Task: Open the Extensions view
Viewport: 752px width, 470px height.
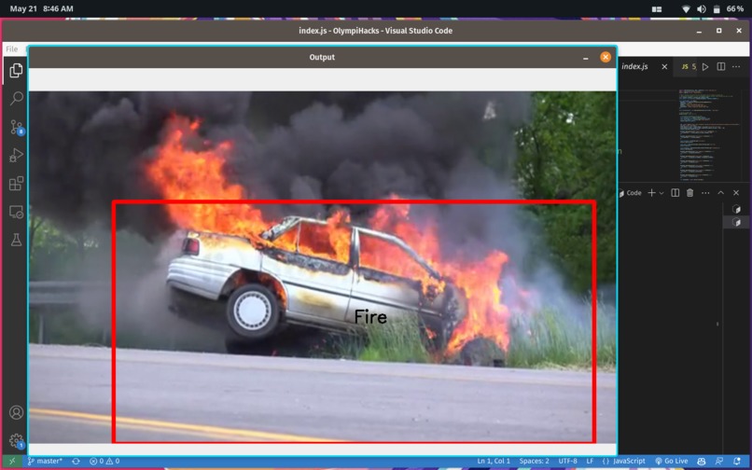Action: point(16,183)
